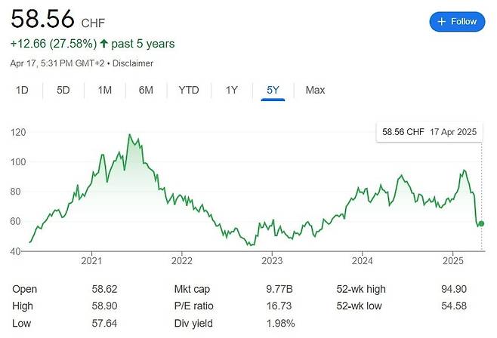Click the green endpoint dot on chart

pos(481,224)
